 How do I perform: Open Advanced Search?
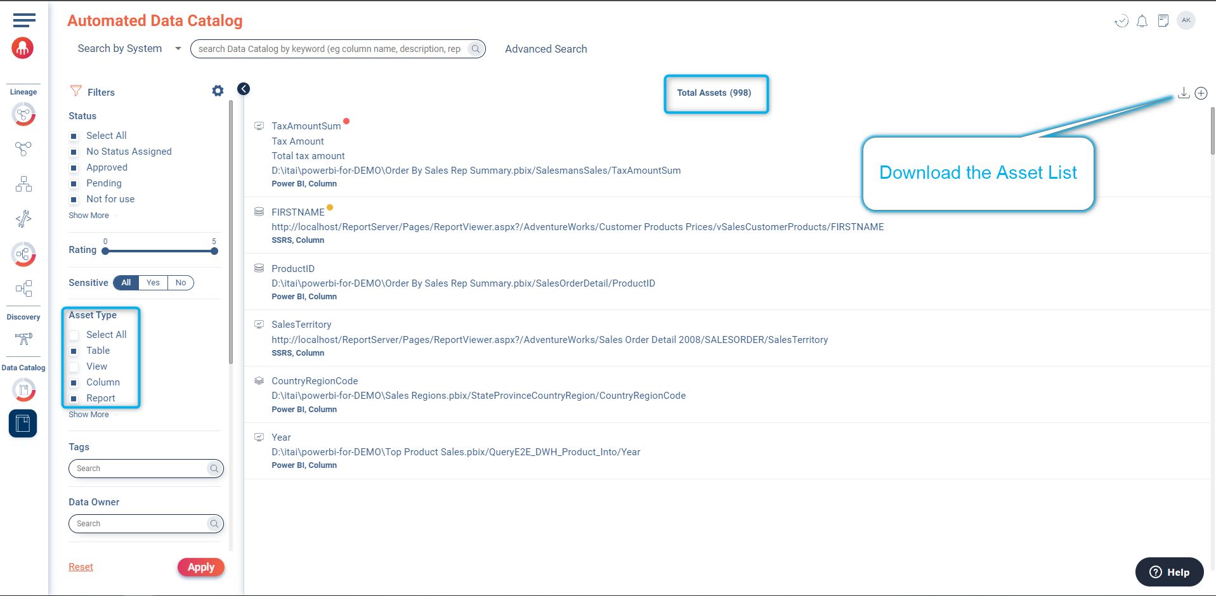pos(546,49)
